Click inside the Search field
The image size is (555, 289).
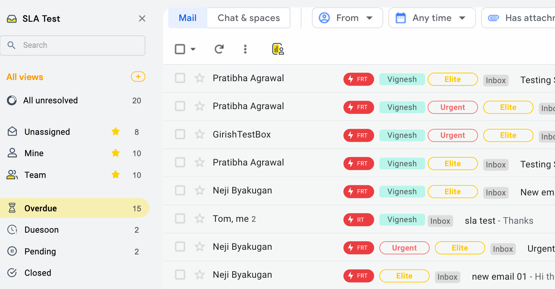click(73, 45)
